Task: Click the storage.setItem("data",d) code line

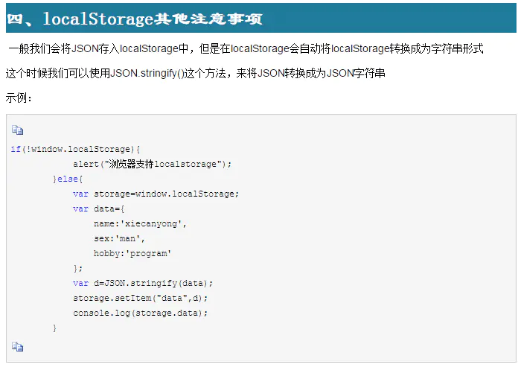Action: (141, 298)
